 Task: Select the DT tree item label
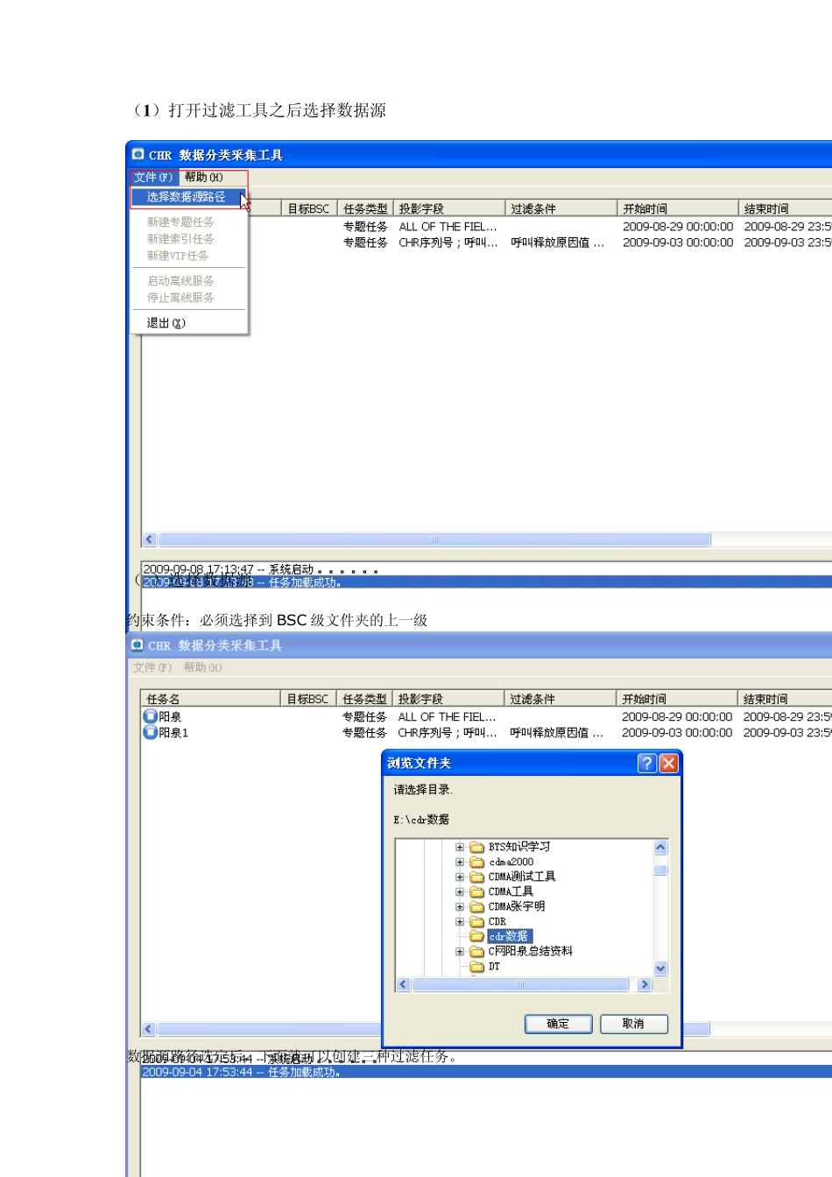[x=495, y=966]
